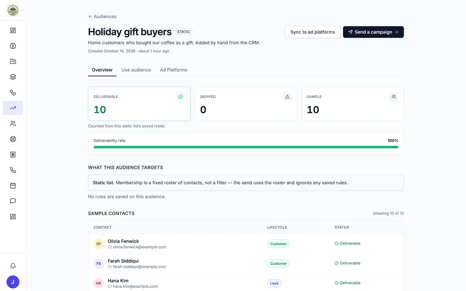
Task: Click Olivia Fenwick's Customer badge
Action: click(x=278, y=244)
